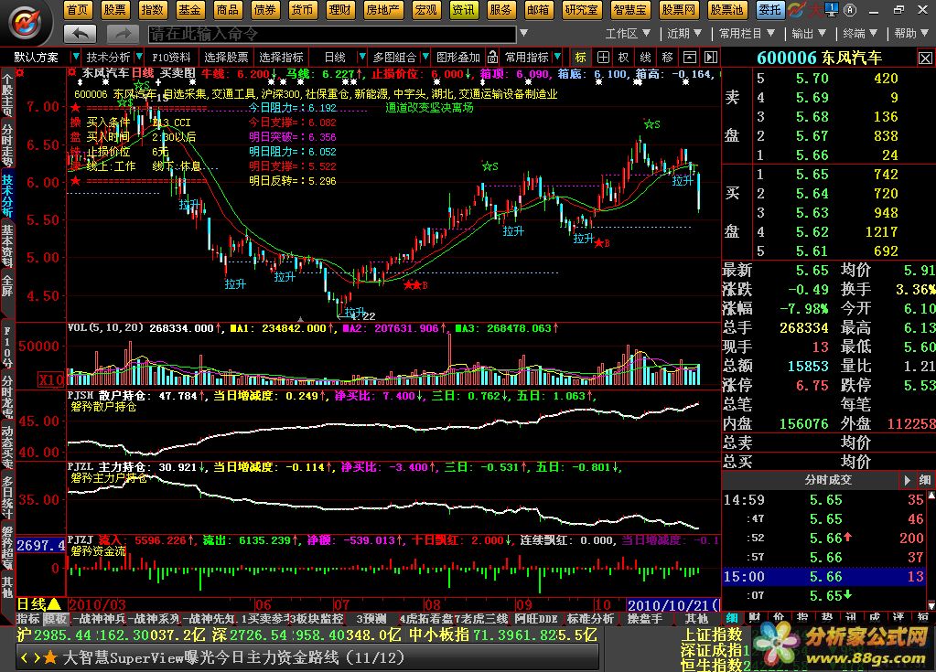This screenshot has height=672, width=936.
Task: Open the 日线 period dropdown arrow
Action: (x=361, y=58)
